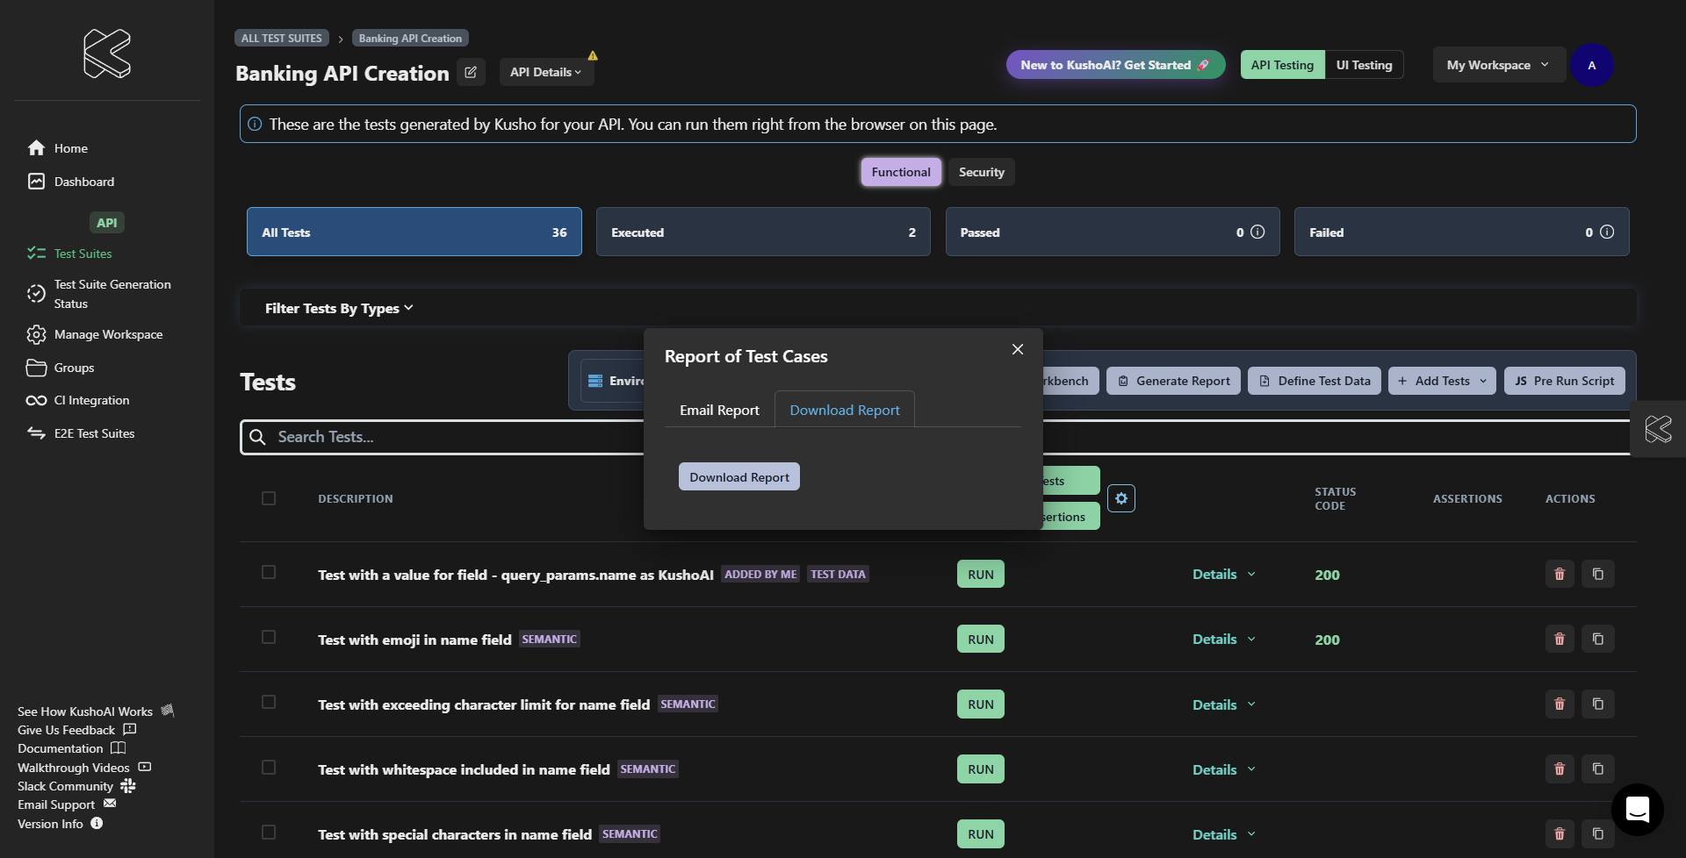Open the Add Tests dropdown

[x=1442, y=381]
